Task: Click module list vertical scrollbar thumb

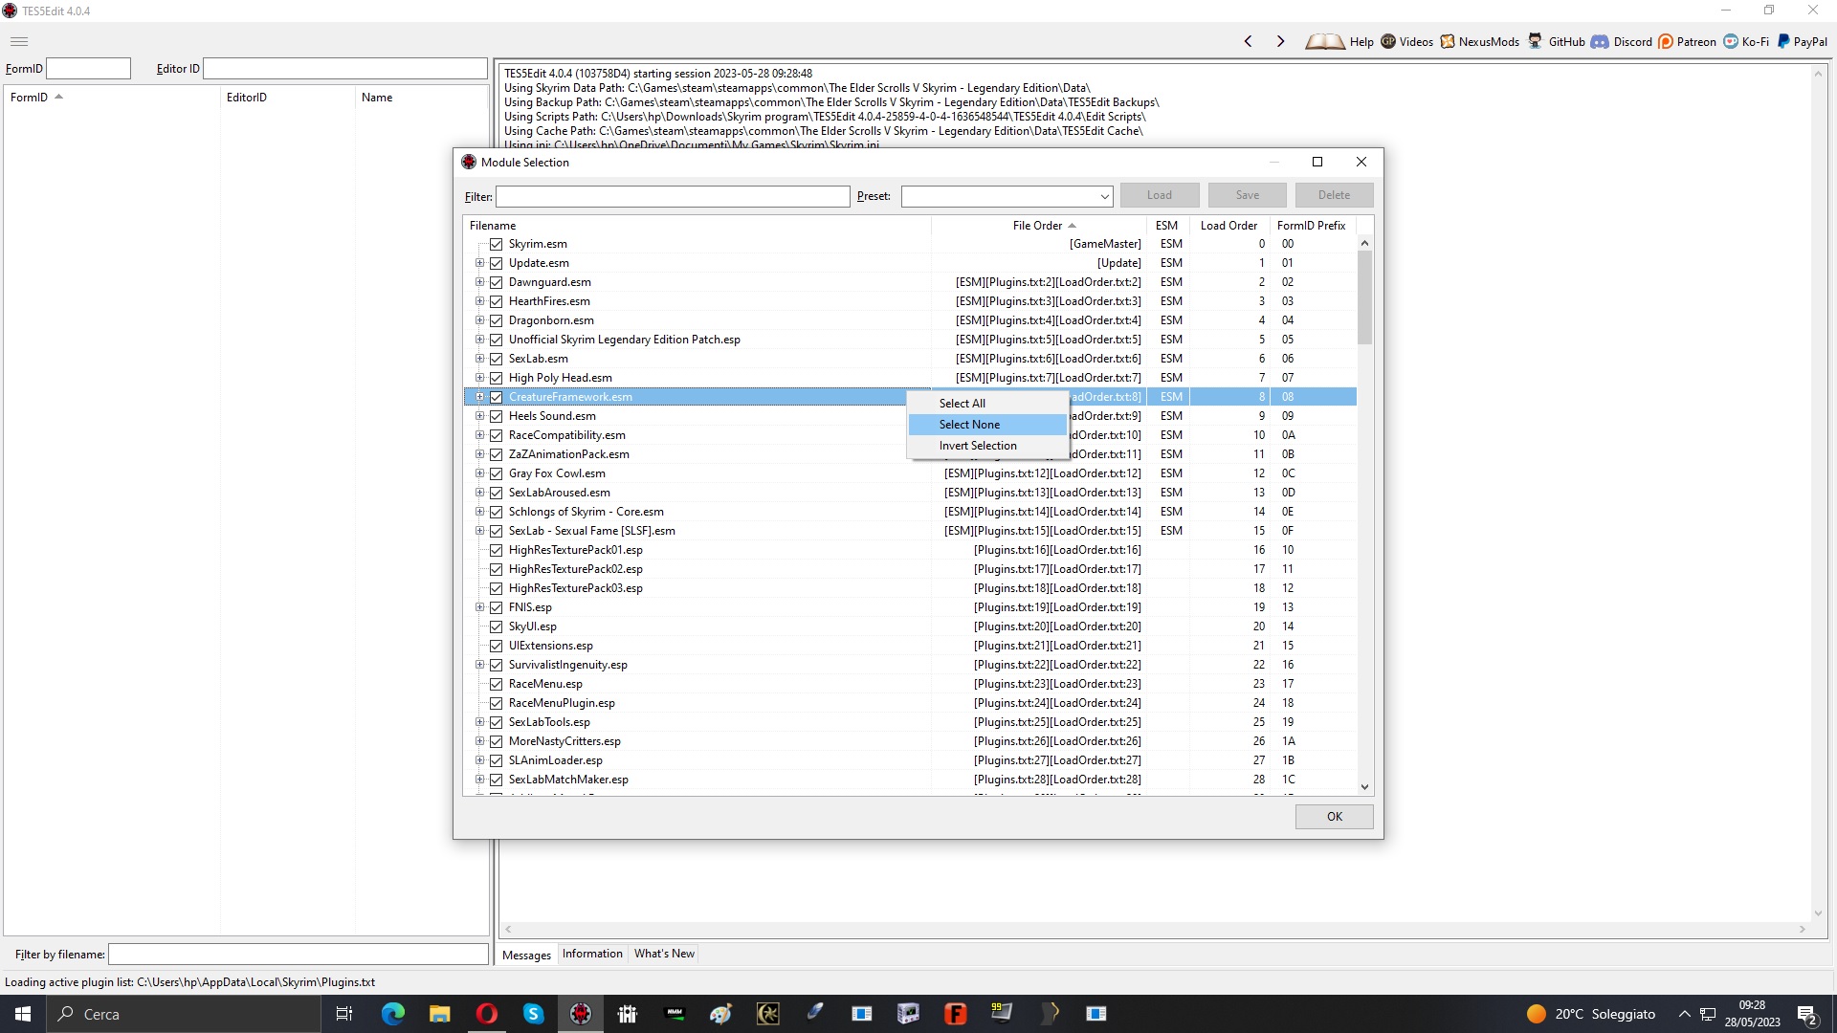Action: [1364, 297]
